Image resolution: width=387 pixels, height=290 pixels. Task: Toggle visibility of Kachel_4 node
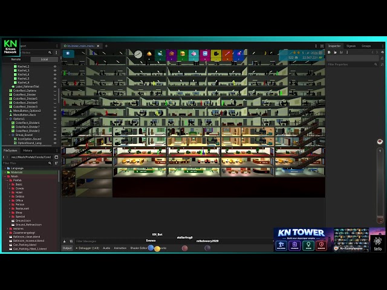tap(55, 74)
